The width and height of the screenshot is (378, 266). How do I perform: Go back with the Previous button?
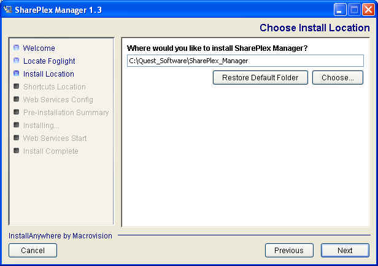click(289, 250)
